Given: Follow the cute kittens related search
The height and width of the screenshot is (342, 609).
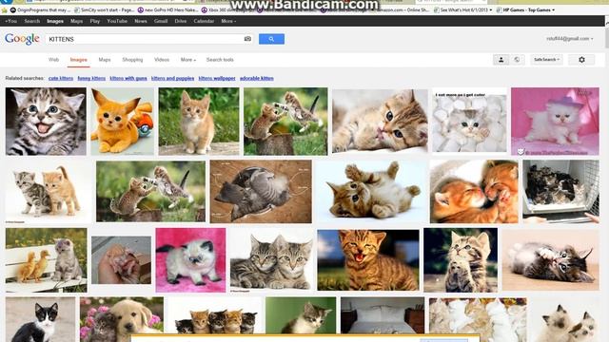Looking at the screenshot, I should click(x=61, y=78).
